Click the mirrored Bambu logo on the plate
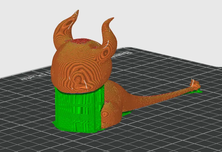Viewport: 222px width, 152px height. (x=123, y=53)
